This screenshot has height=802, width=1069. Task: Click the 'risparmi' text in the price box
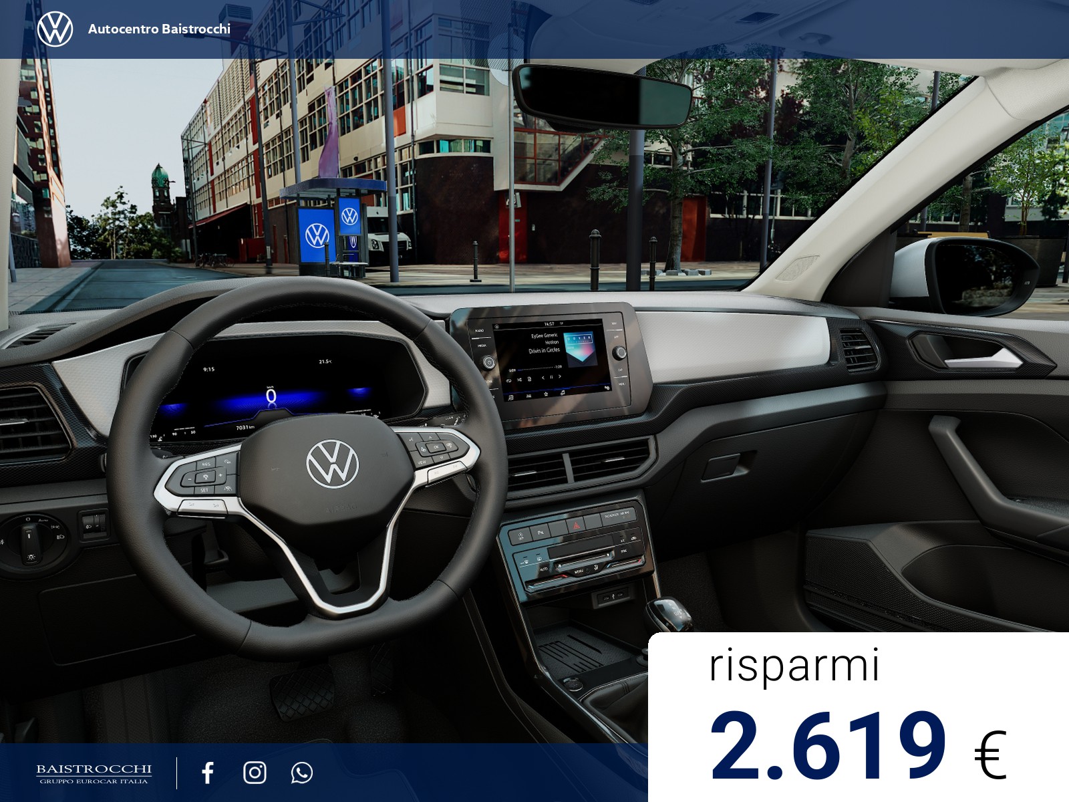click(794, 664)
